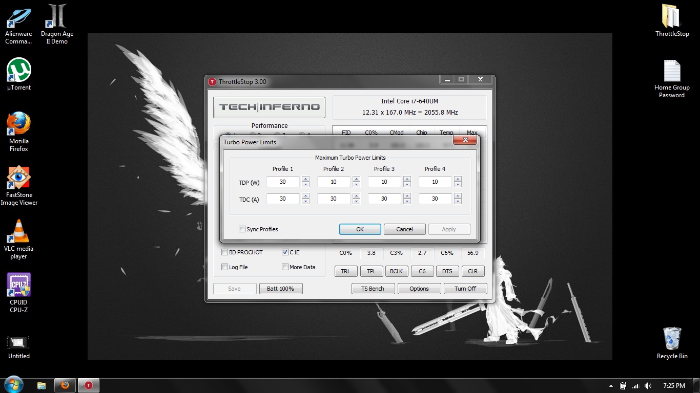Viewport: 700px width, 393px height.
Task: Click the Profile 4 TDC value field
Action: click(435, 199)
